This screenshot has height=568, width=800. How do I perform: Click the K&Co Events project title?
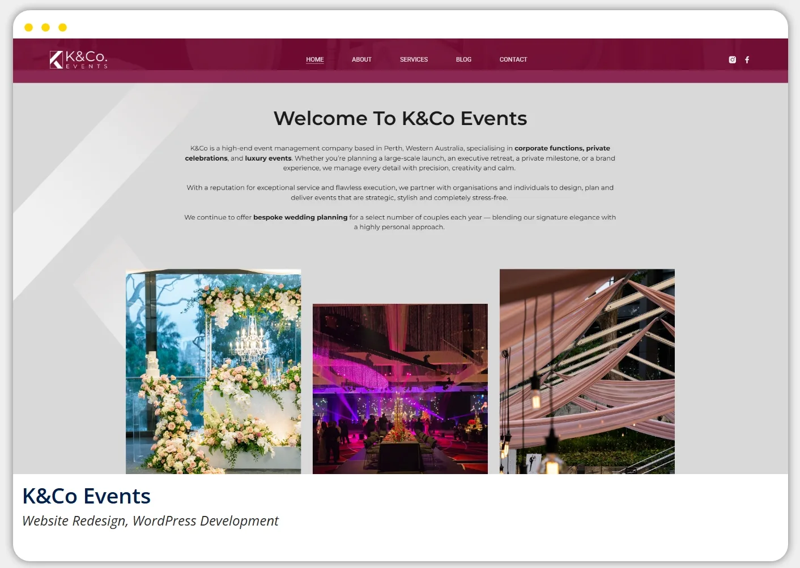click(x=86, y=496)
